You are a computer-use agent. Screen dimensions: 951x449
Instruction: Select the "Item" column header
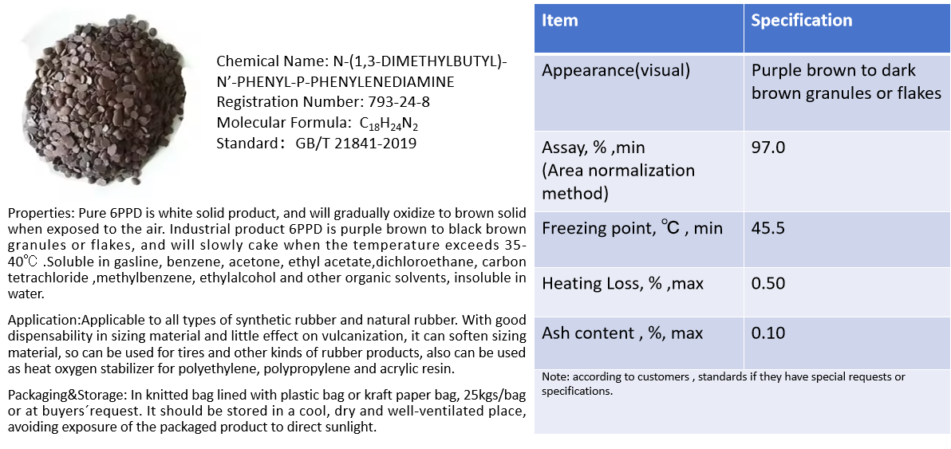(560, 21)
